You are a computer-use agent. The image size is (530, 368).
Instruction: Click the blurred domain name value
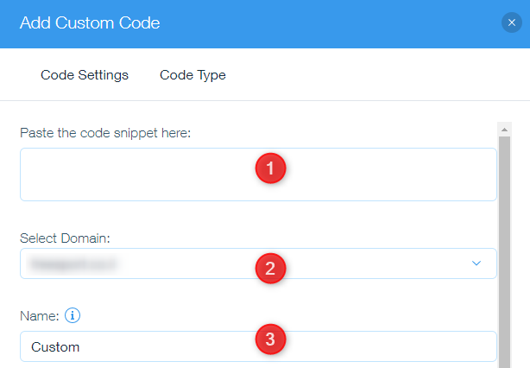pyautogui.click(x=72, y=263)
